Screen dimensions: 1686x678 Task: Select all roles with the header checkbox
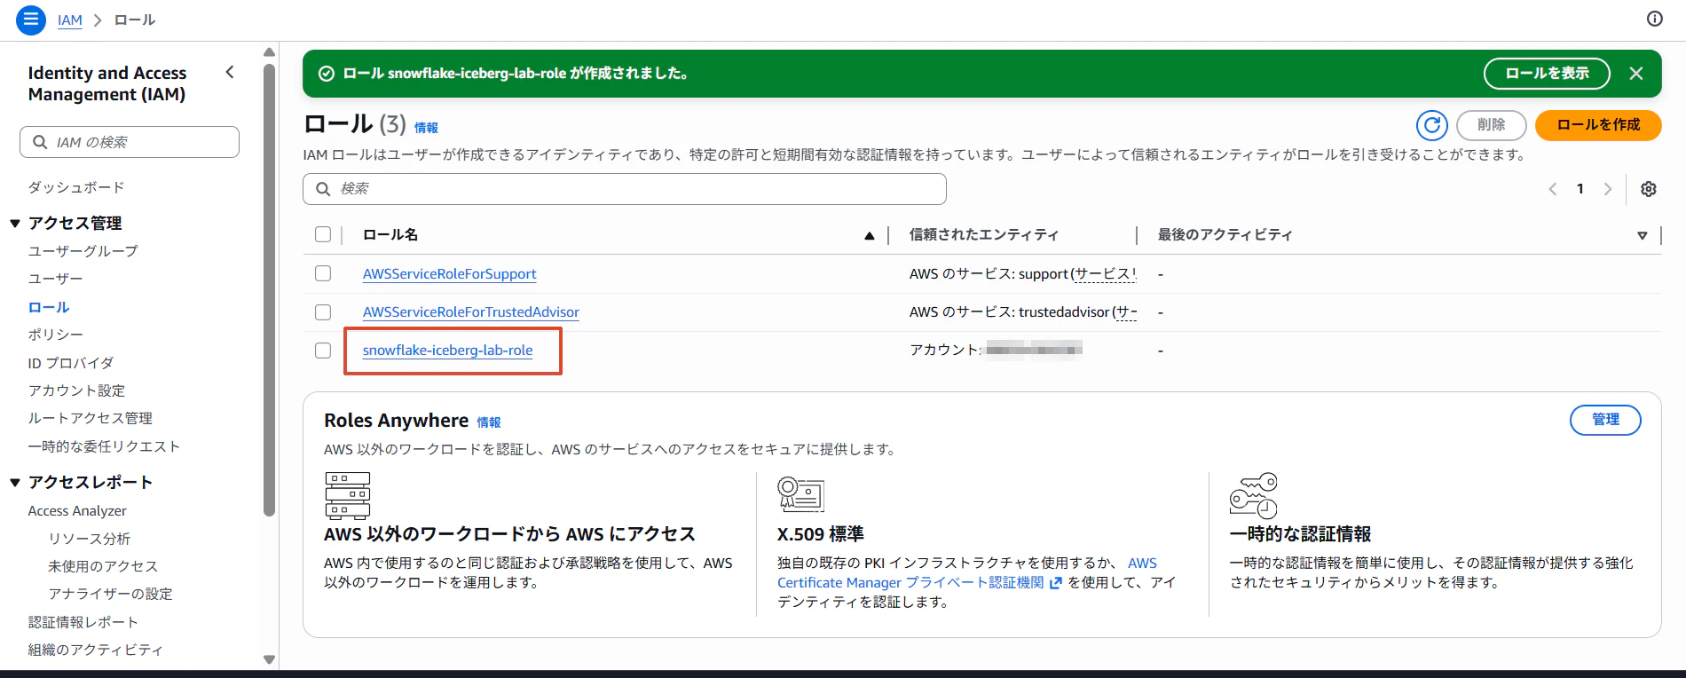click(323, 234)
